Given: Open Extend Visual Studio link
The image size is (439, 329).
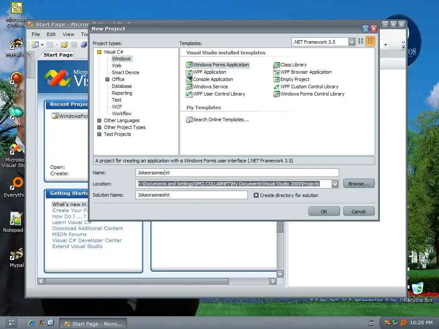Looking at the screenshot, I should [77, 246].
